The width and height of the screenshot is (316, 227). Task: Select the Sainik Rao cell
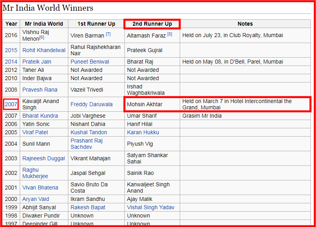[152, 173]
